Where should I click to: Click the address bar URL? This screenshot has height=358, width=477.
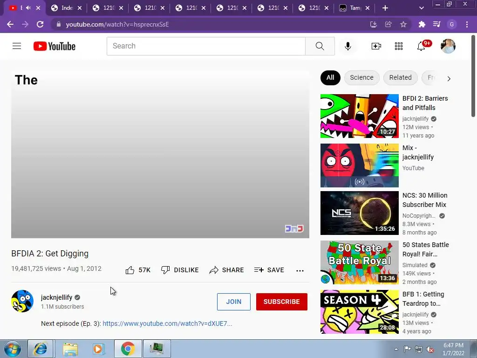click(117, 24)
